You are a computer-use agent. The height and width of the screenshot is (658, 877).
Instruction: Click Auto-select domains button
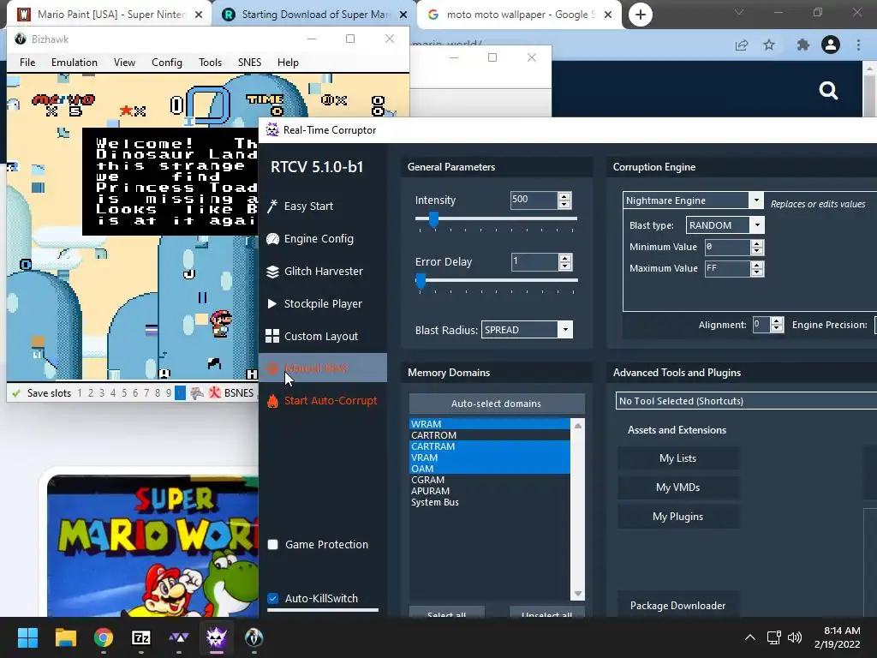pyautogui.click(x=497, y=404)
